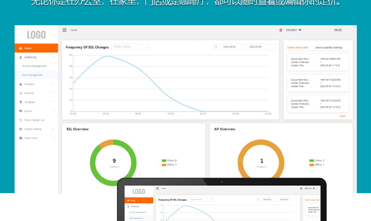The width and height of the screenshot is (371, 221).
Task: Click the Channel share icon in sidebar
Action: tap(21, 93)
